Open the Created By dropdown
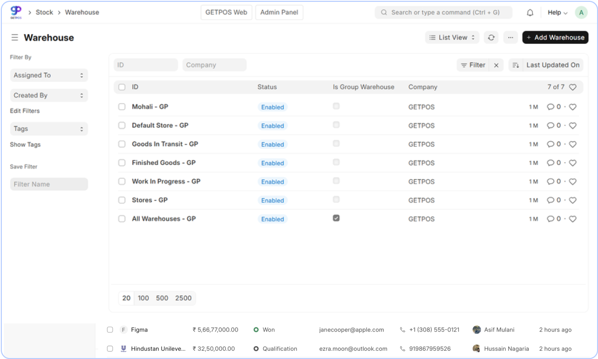Image resolution: width=598 pixels, height=359 pixels. pos(49,95)
